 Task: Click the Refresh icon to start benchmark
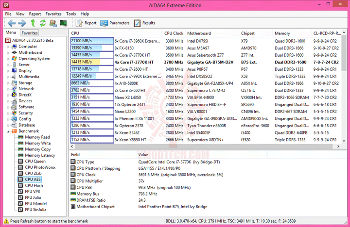(x=43, y=23)
